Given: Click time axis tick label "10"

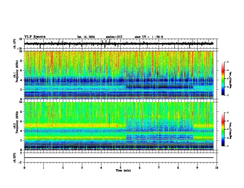Looking at the screenshot, I should 217,168.
